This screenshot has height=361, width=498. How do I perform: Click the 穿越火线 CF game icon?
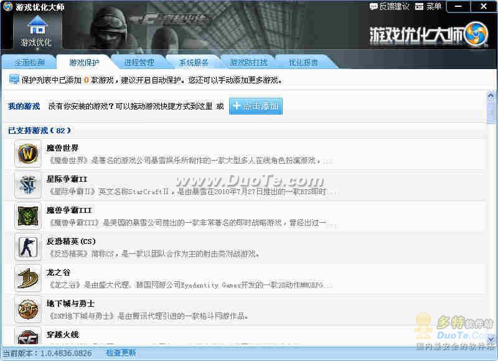[28, 336]
